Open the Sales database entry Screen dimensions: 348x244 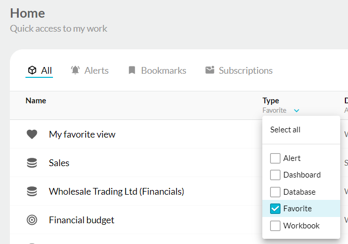click(59, 163)
